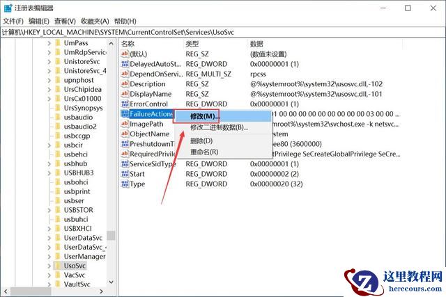Select the Start value name

137,174
